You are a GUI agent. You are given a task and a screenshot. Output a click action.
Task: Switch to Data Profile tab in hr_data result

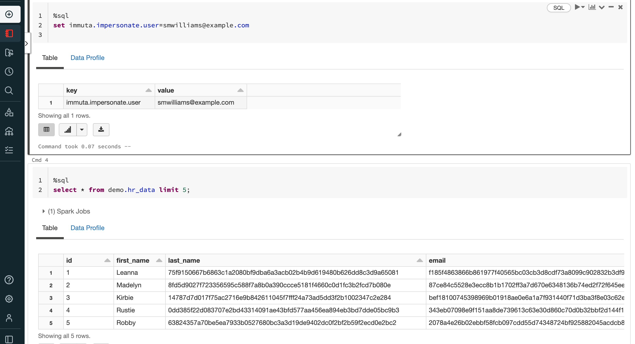(x=87, y=228)
